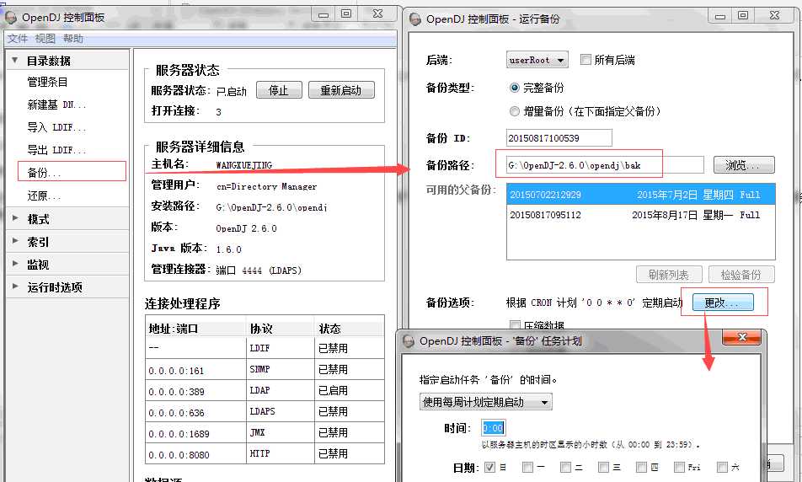Image resolution: width=802 pixels, height=482 pixels.
Task: Open the 文件 menu
Action: pos(18,39)
